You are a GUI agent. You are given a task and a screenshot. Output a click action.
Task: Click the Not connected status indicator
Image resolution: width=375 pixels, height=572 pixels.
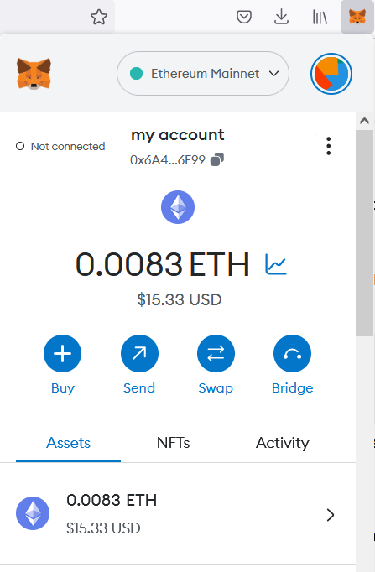(60, 146)
